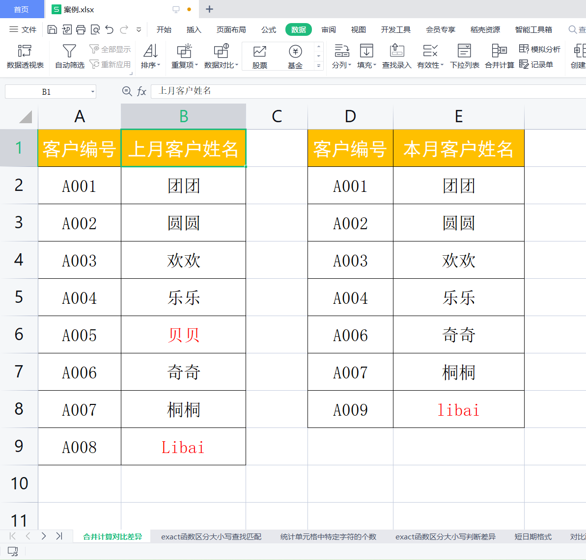Click the fx insert function icon
Viewport: 586px width, 560px height.
tap(141, 91)
